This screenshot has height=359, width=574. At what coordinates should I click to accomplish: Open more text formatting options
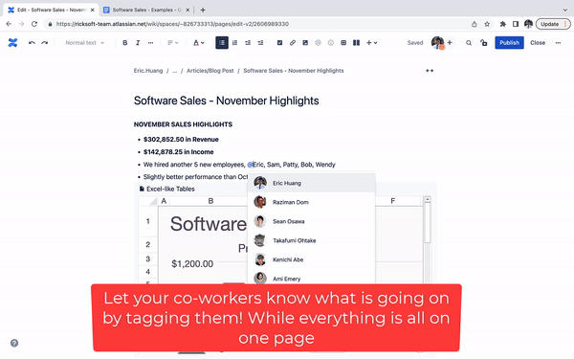[x=150, y=43]
